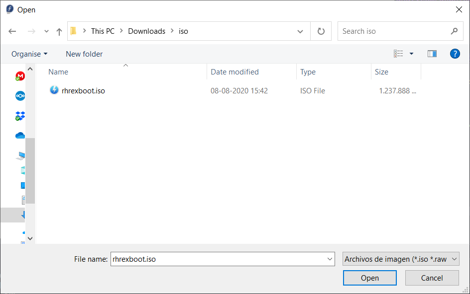Viewport: 470px width, 294px height.
Task: Select the rhrexboot.iso file icon
Action: (x=54, y=90)
